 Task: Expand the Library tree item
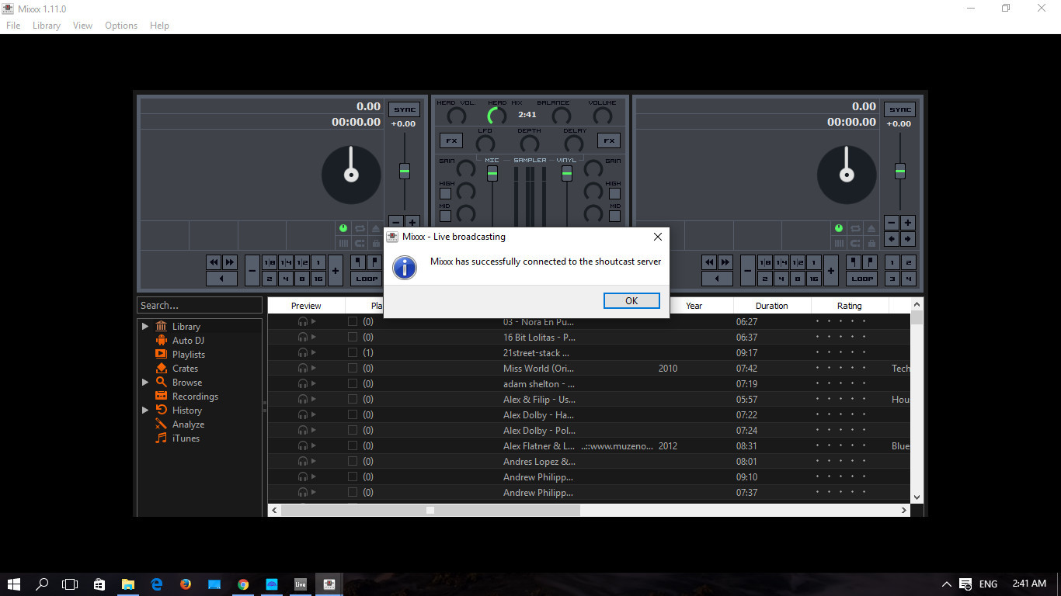pyautogui.click(x=144, y=326)
